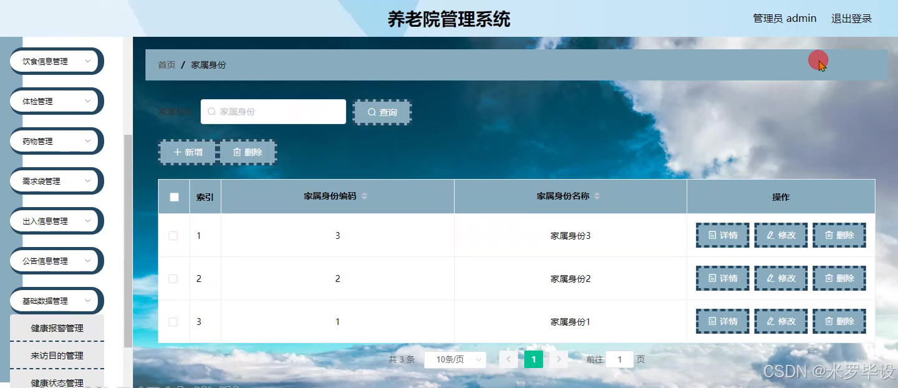Check the box for 家属身份2 row
The width and height of the screenshot is (898, 388).
(x=173, y=279)
